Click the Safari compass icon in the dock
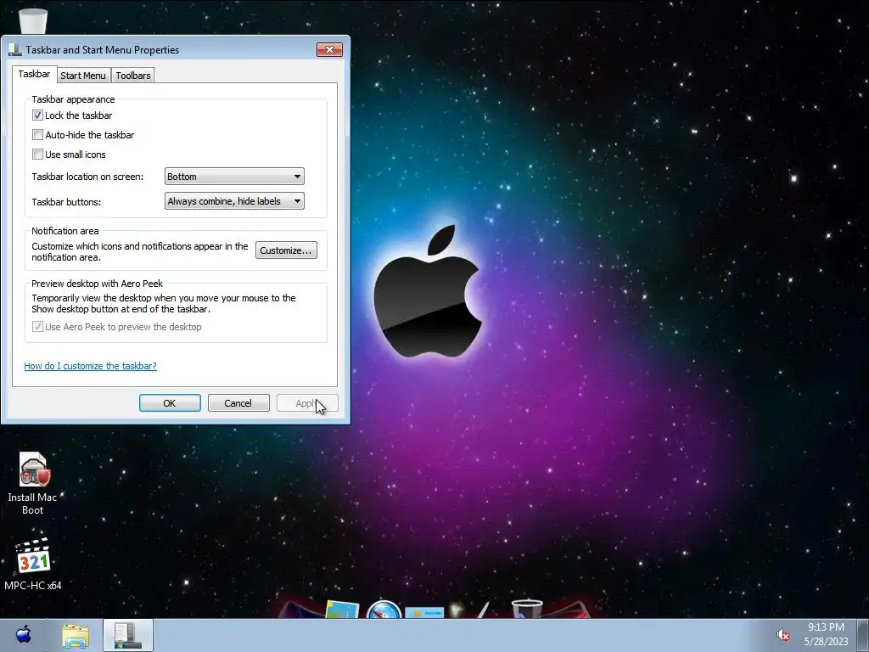This screenshot has height=652, width=869. [x=384, y=610]
